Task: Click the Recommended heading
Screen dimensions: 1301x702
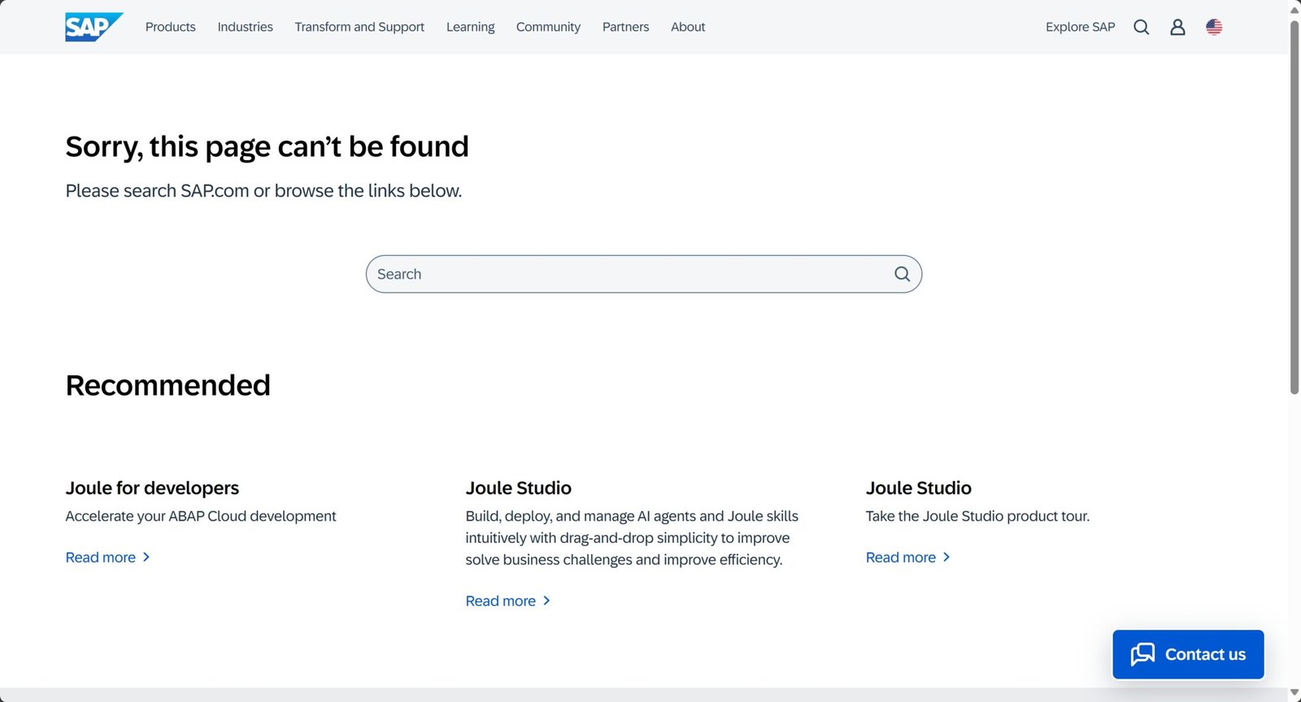Action: click(168, 385)
